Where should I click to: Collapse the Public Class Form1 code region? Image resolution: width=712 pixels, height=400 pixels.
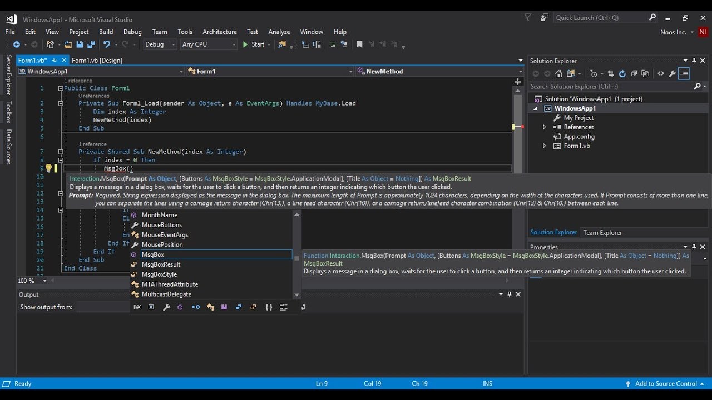(x=61, y=88)
